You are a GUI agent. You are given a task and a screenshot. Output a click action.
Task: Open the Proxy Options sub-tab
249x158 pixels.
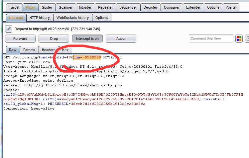click(101, 18)
